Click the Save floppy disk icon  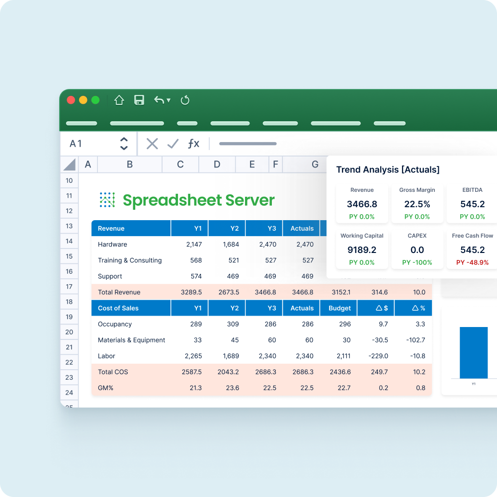pyautogui.click(x=139, y=100)
